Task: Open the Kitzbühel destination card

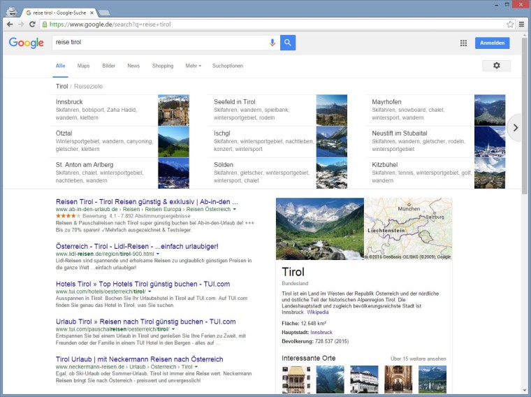Action: [436, 173]
